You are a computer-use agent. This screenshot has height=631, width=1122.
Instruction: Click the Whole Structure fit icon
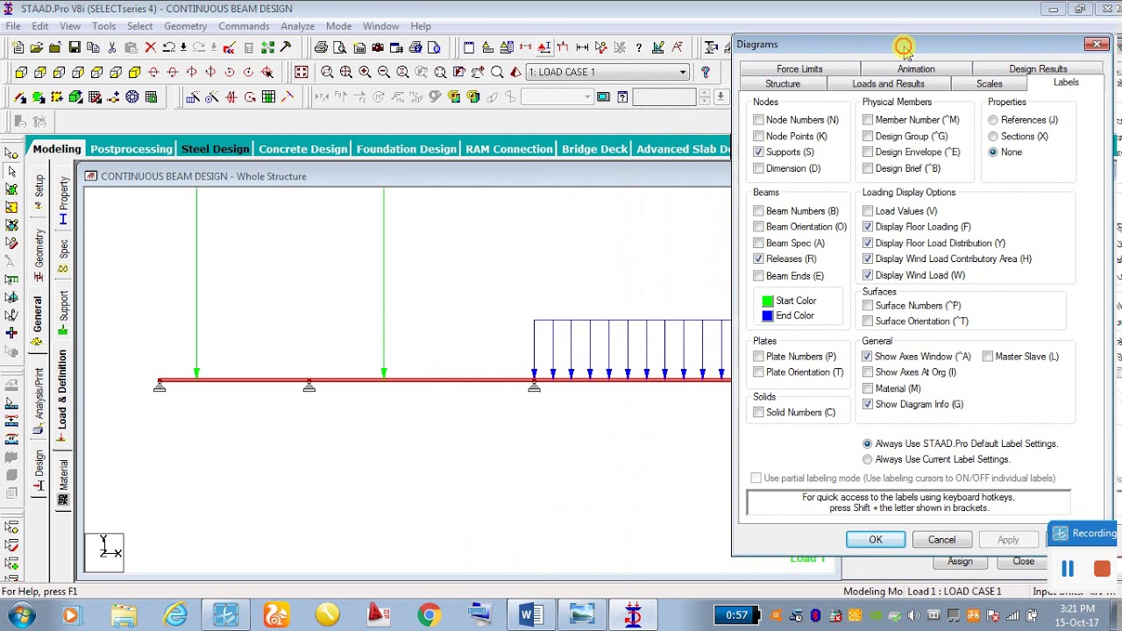[301, 72]
